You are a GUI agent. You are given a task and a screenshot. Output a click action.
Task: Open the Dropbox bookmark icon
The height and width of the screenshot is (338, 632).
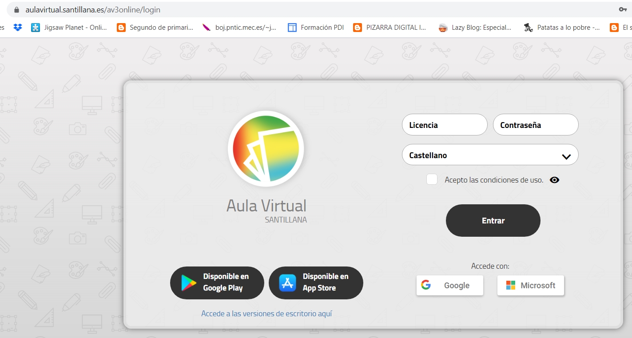click(x=17, y=27)
